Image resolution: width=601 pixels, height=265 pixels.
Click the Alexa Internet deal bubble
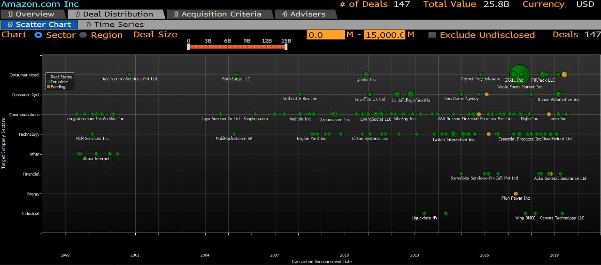96,154
